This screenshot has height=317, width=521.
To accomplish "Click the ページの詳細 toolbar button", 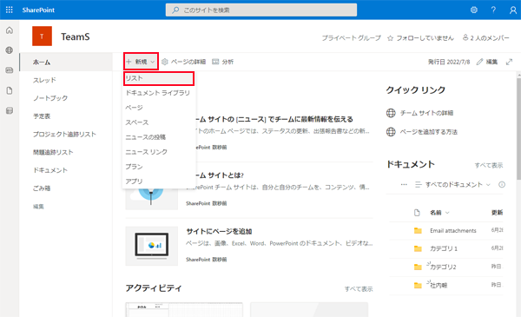I will pos(183,62).
